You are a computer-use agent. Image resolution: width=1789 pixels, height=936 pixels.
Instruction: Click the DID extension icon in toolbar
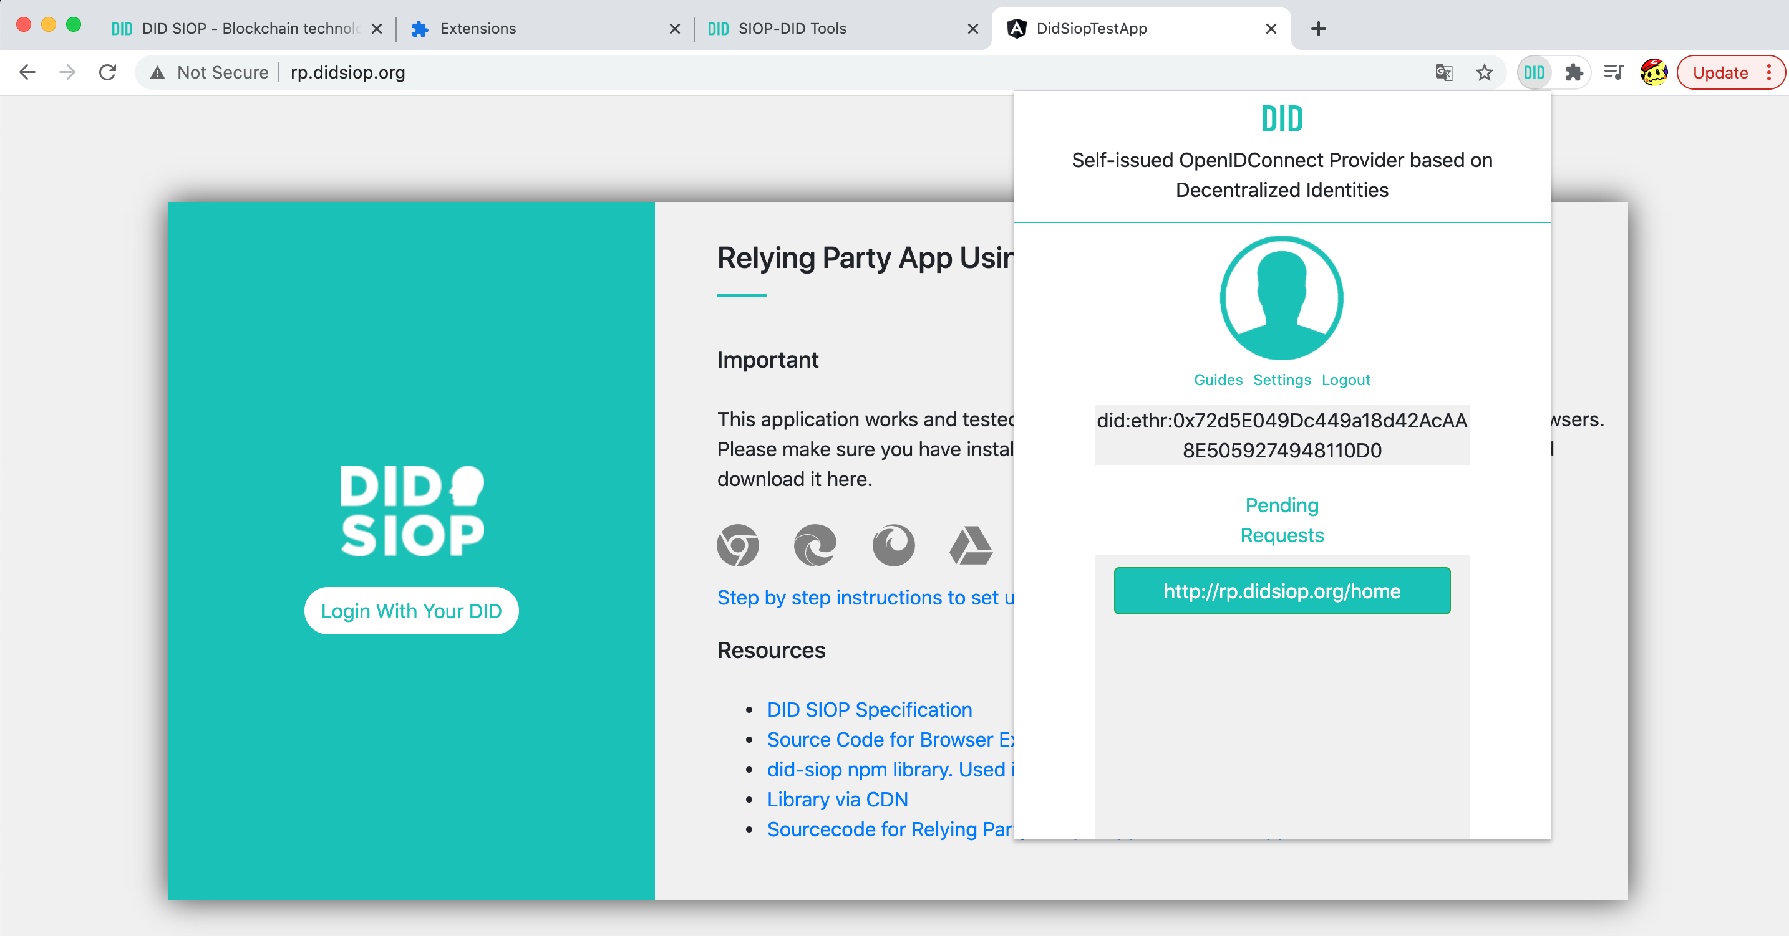click(1533, 72)
